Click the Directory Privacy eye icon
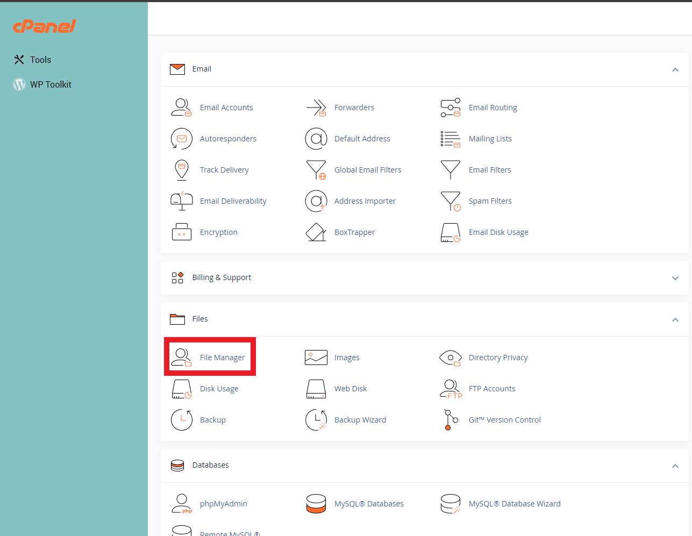 coord(451,358)
